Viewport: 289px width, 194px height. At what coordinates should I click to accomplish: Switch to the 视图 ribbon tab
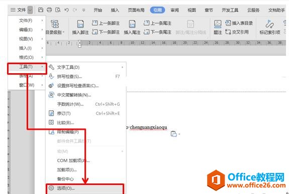[x=191, y=10]
